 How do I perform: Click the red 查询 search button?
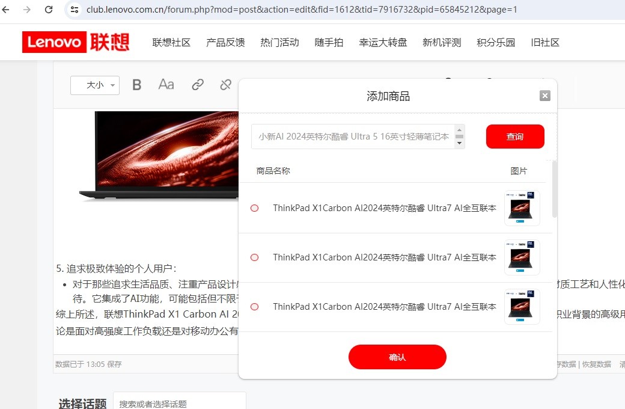coord(515,137)
